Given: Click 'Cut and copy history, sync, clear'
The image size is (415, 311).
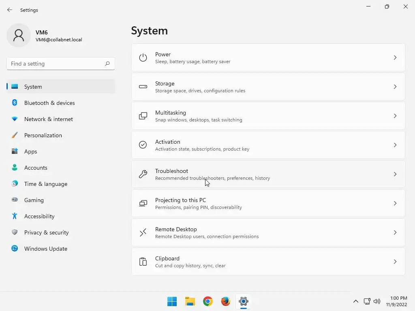Looking at the screenshot, I should [x=190, y=266].
